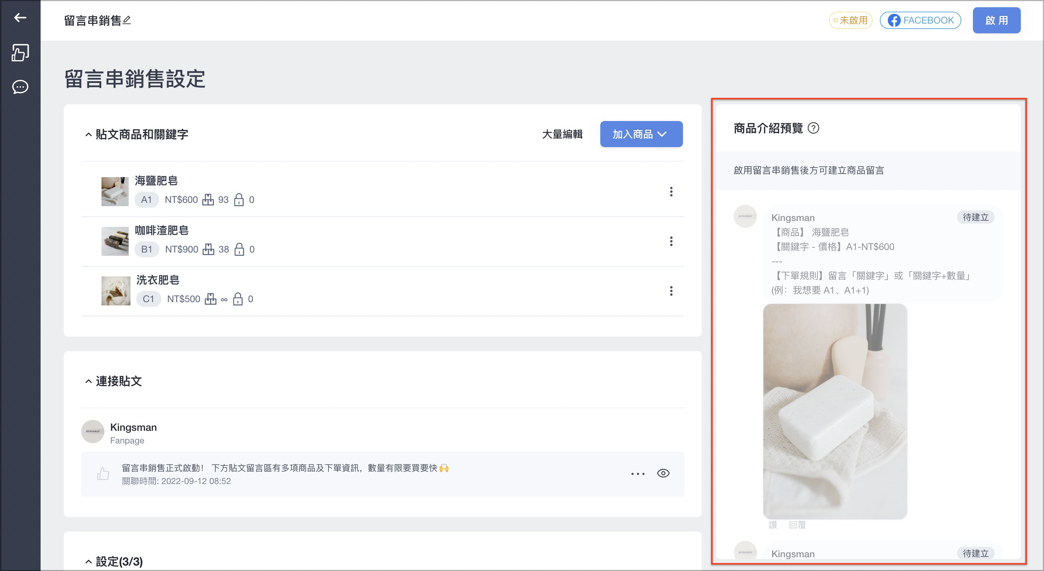Click the price NT$900
Image resolution: width=1044 pixels, height=571 pixels.
(x=182, y=249)
